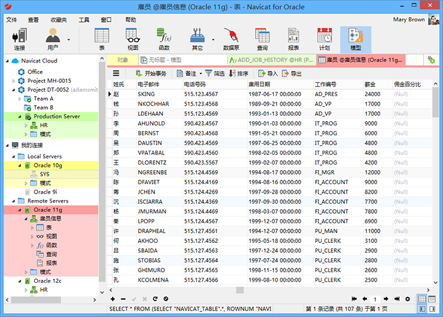This screenshot has width=443, height=317.
Task: Open the 报表 report toolbar icon
Action: pyautogui.click(x=294, y=39)
